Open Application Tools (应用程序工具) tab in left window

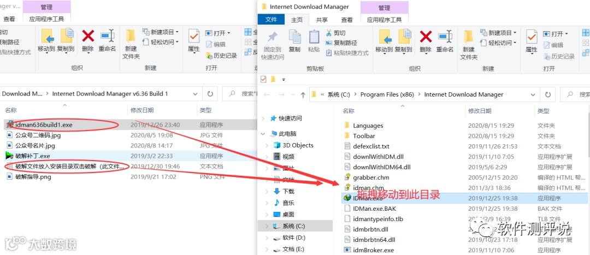pyautogui.click(x=46, y=19)
